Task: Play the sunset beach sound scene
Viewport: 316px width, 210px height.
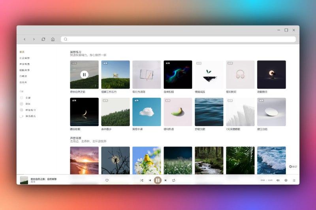Action: click(x=84, y=160)
